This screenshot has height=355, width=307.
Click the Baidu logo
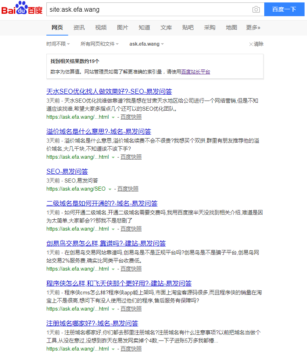(22, 8)
